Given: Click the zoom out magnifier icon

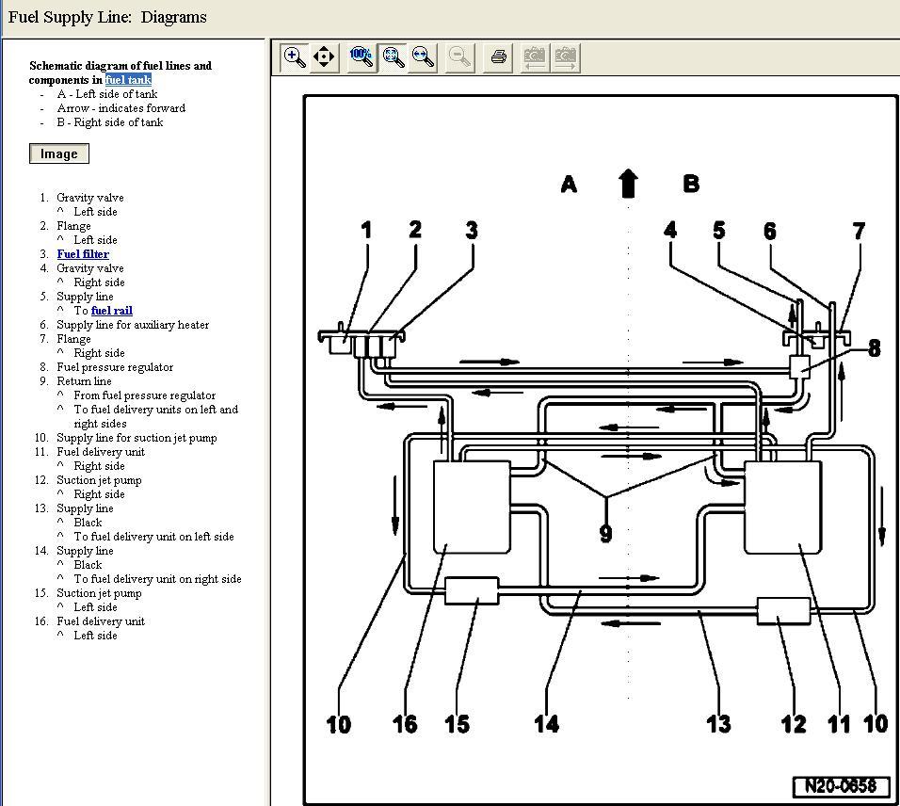Looking at the screenshot, I should pos(459,57).
